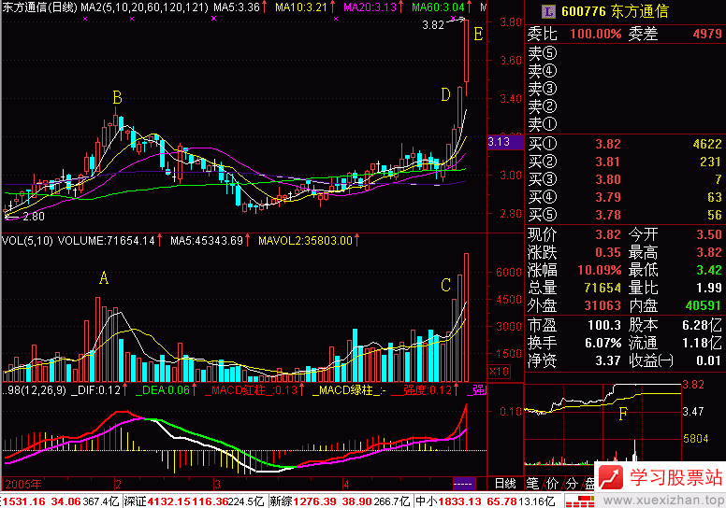This screenshot has height=508, width=726.
Task: Select the purple 3.13 price tag on the axis
Action: [505, 142]
